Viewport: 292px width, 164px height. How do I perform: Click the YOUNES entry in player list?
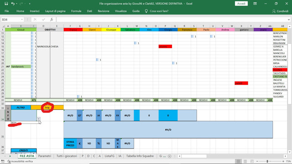tap(280, 70)
